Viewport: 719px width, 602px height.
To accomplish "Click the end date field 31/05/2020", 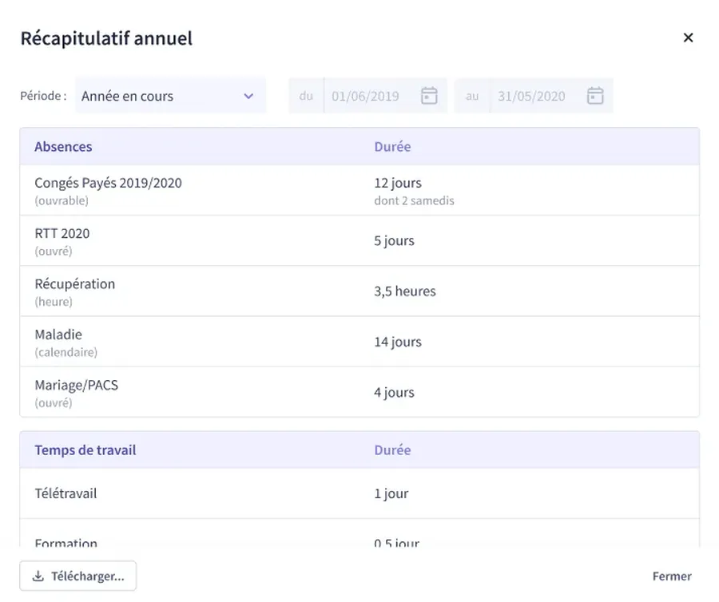I will 531,96.
